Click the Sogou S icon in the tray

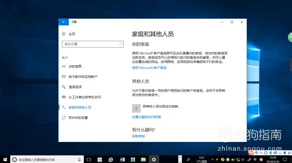[261, 160]
